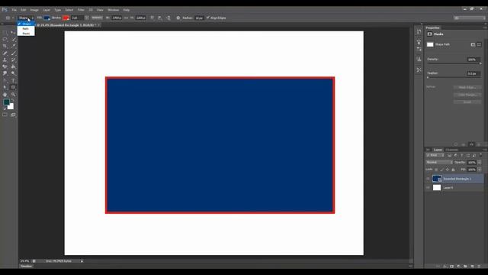Screen dimensions: 488x275
Task: Select the Brush tool
Action: [13, 53]
